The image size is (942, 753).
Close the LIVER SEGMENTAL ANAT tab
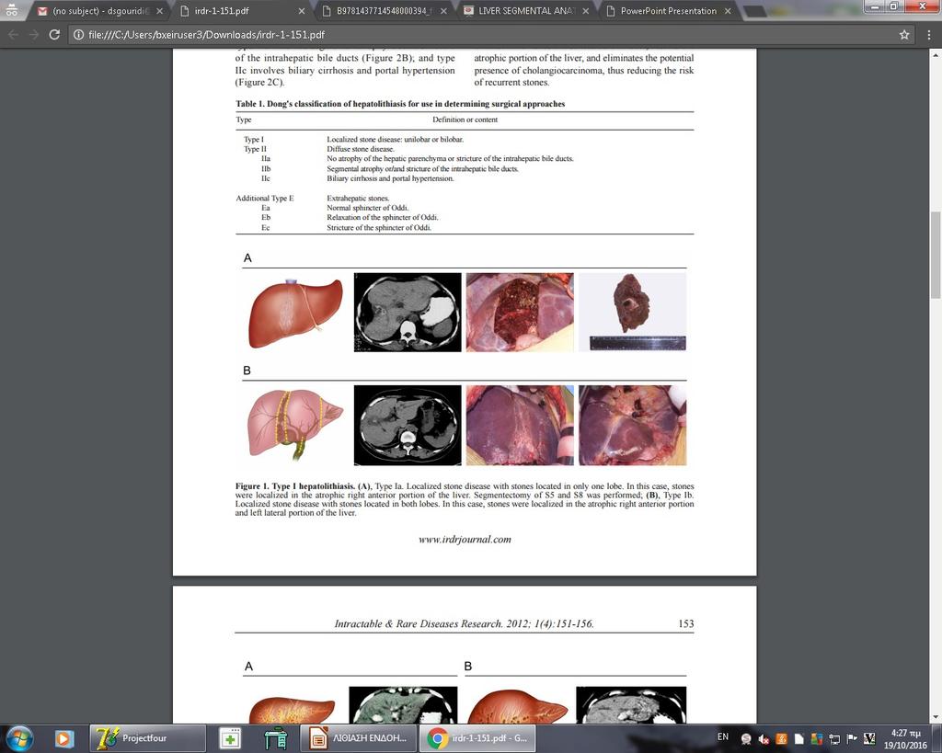tap(585, 11)
